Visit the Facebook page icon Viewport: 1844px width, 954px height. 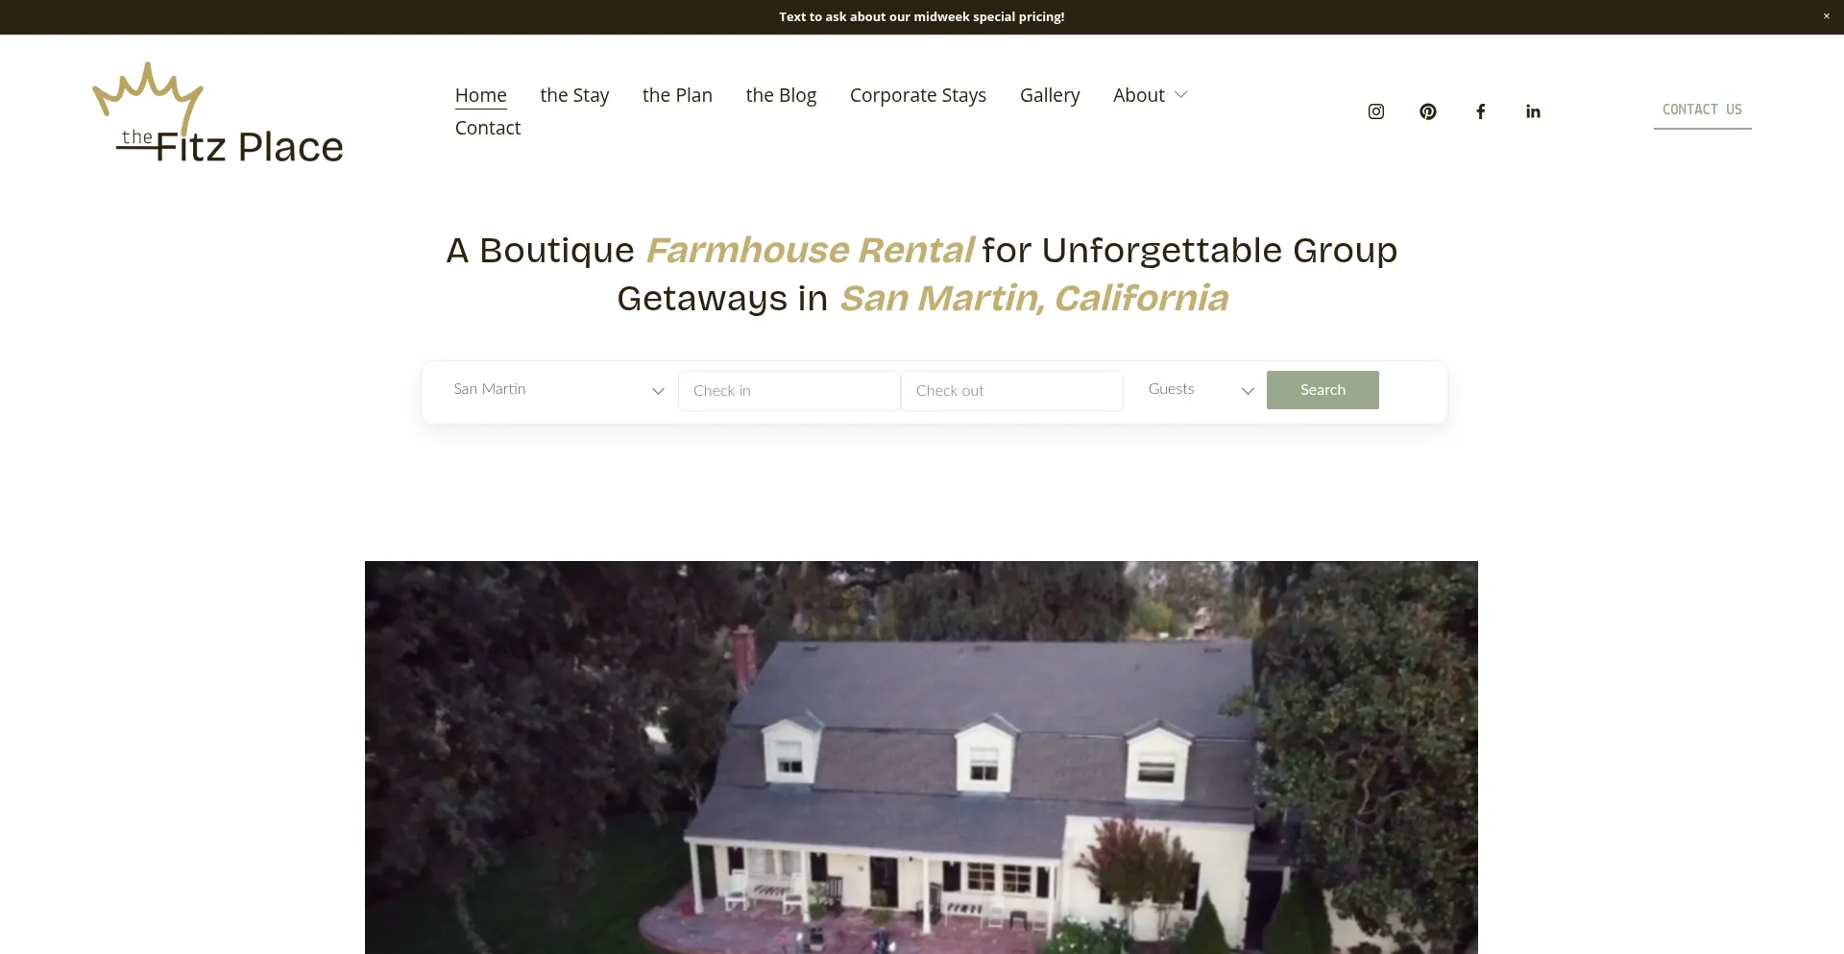pyautogui.click(x=1480, y=111)
